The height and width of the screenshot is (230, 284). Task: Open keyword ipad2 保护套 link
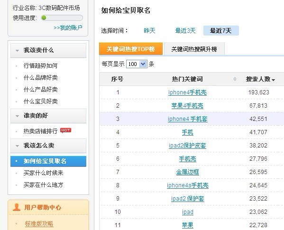pos(188,199)
